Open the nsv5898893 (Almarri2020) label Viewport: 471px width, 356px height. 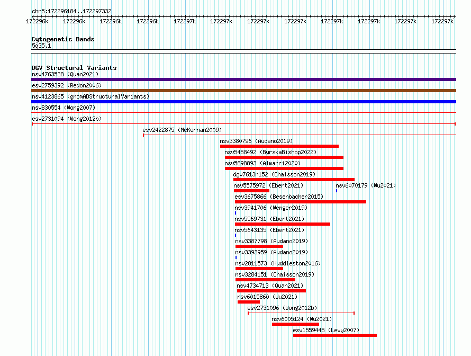point(262,163)
